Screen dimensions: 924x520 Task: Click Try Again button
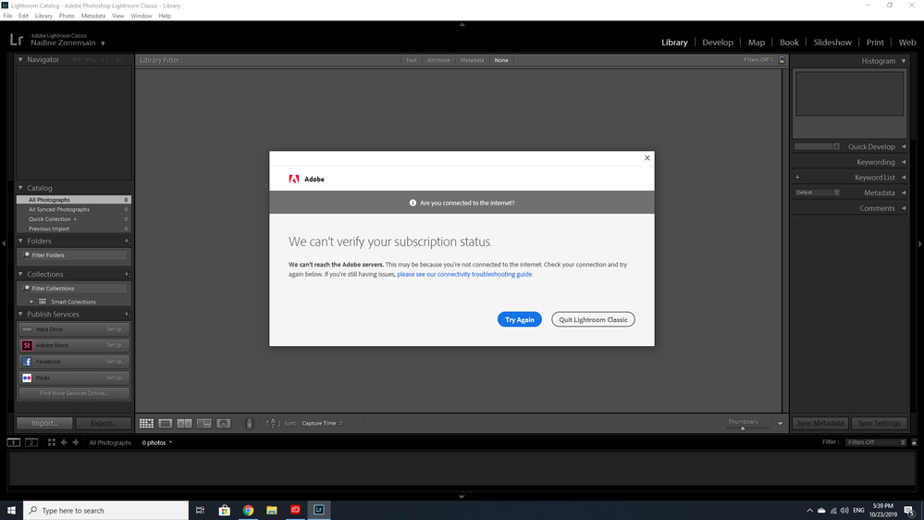[519, 319]
